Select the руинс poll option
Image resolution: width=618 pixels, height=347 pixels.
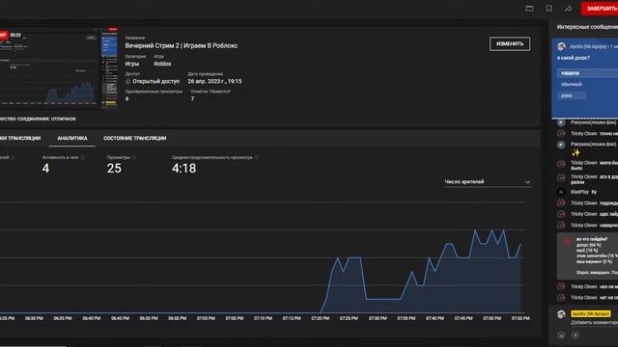tap(572, 95)
